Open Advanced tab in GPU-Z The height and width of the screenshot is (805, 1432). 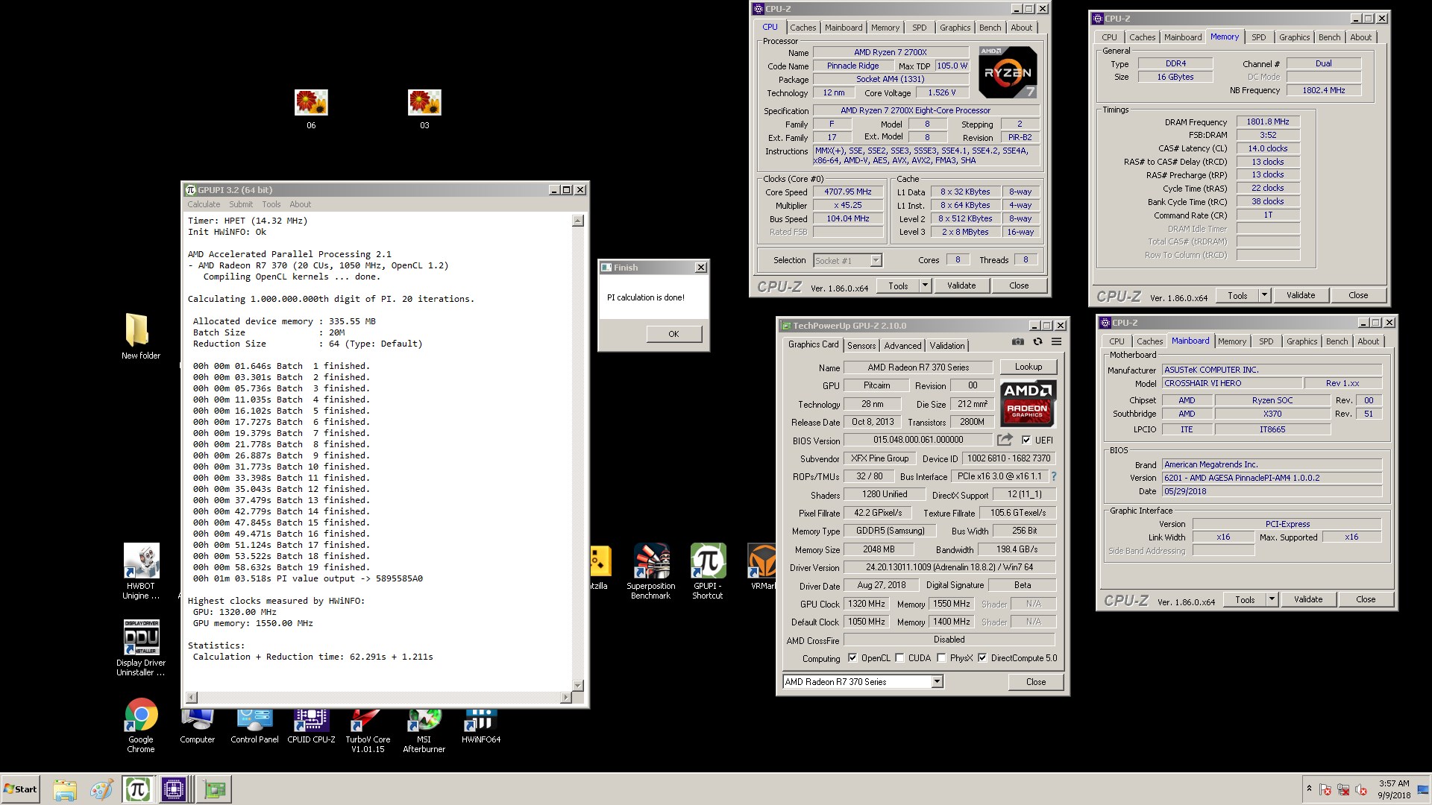902,345
